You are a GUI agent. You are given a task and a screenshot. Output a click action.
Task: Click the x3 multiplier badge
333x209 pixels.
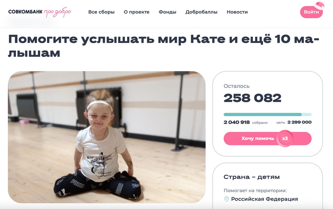285,138
